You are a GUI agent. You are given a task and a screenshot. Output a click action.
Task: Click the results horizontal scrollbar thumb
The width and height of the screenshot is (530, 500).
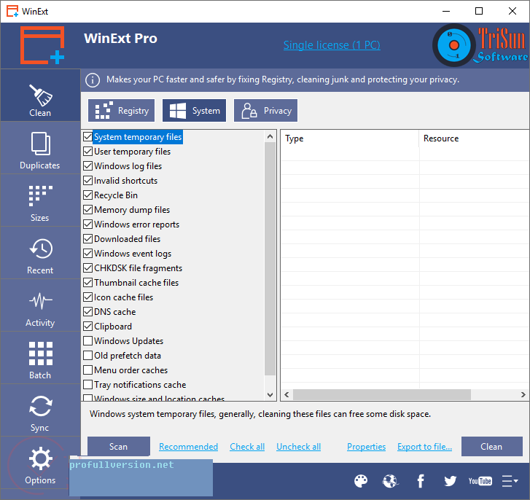pos(381,394)
